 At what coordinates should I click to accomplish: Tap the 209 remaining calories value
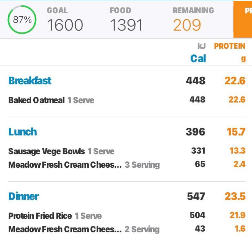187,25
